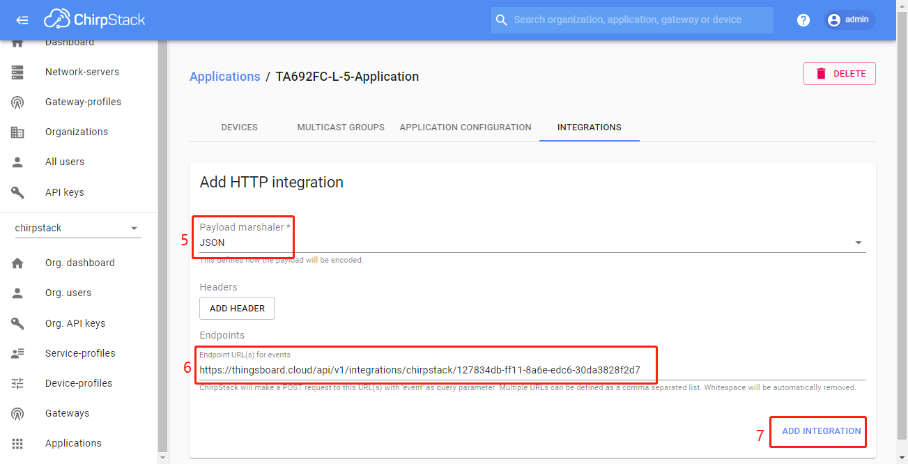Viewport: 908px width, 464px height.
Task: Open the Application Configuration tab
Action: coord(465,127)
